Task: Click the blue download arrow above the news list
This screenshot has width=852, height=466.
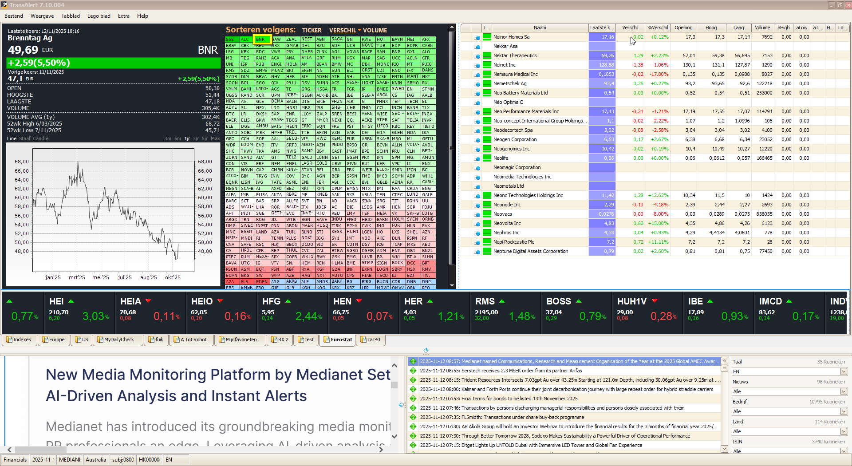Action: pyautogui.click(x=426, y=350)
